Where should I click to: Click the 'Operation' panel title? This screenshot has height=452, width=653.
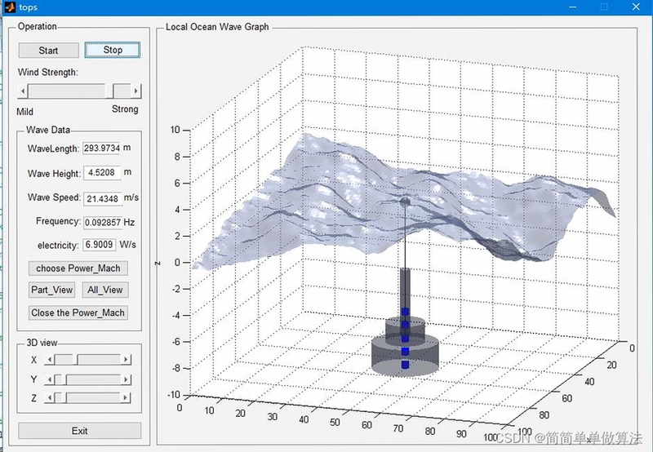pyautogui.click(x=37, y=26)
